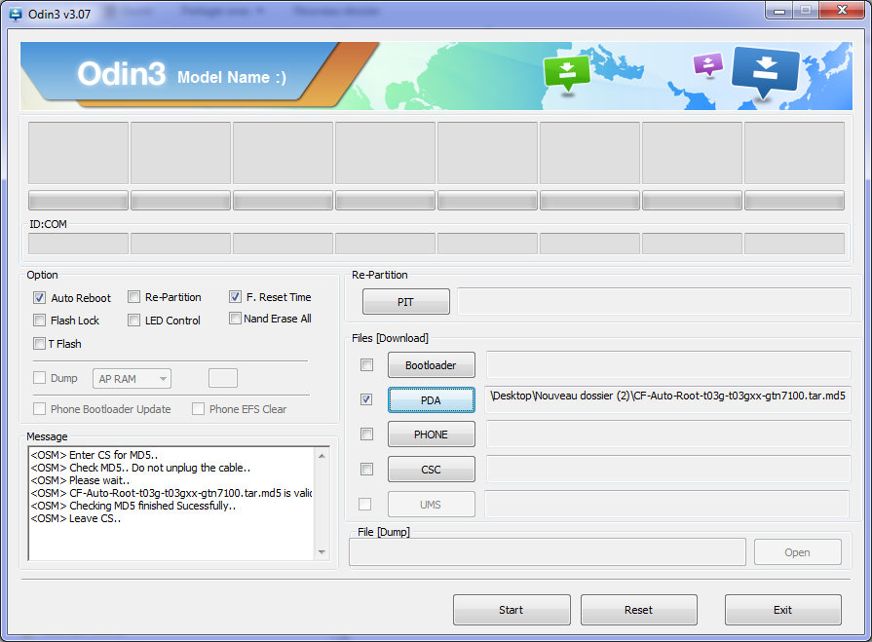
Task: Click the first progress bar slot
Action: 78,201
